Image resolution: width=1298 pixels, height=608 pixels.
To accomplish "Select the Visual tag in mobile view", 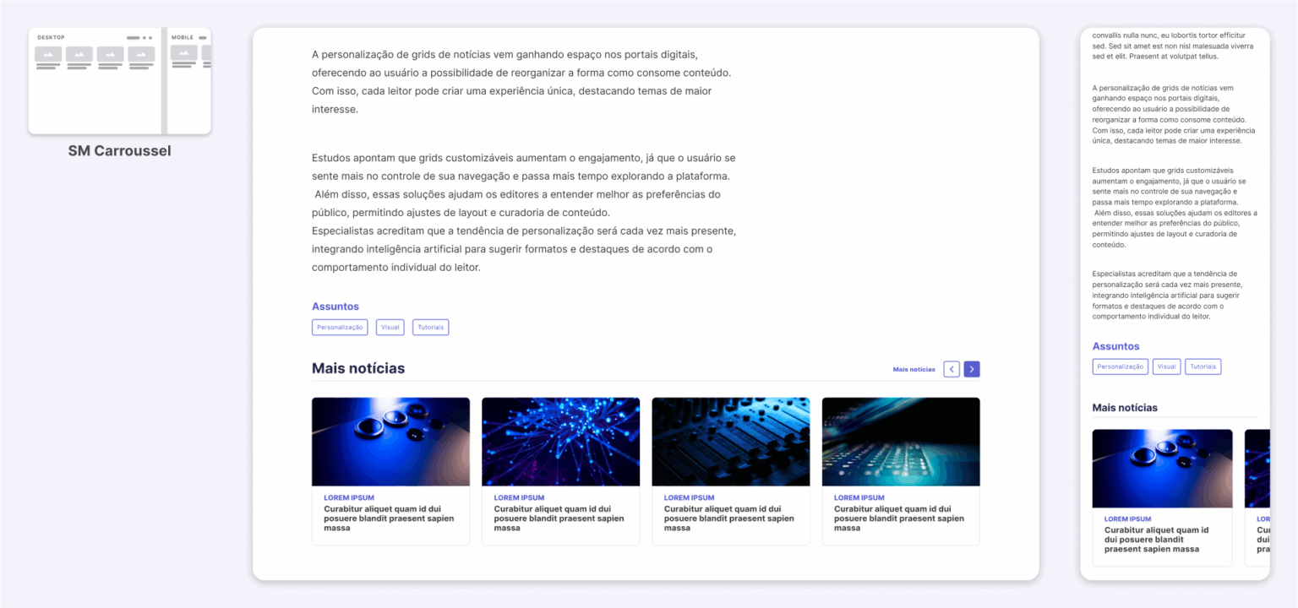I will click(1167, 366).
